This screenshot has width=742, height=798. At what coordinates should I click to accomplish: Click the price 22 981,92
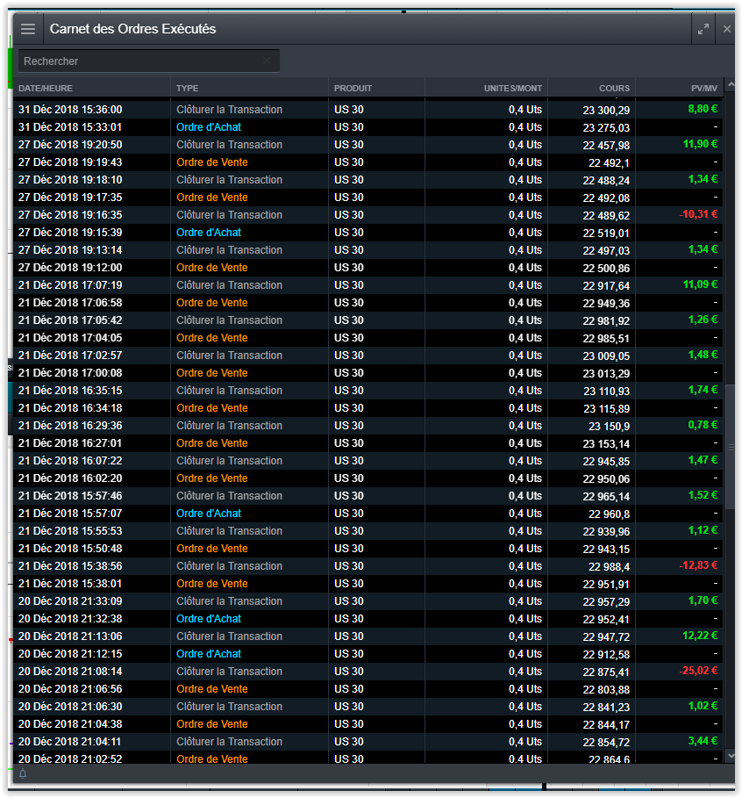point(606,320)
